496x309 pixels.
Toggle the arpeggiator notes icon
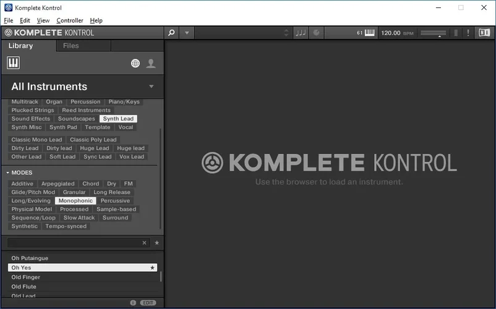pyautogui.click(x=301, y=33)
